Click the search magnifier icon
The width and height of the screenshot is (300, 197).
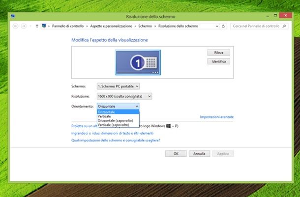pyautogui.click(x=284, y=26)
